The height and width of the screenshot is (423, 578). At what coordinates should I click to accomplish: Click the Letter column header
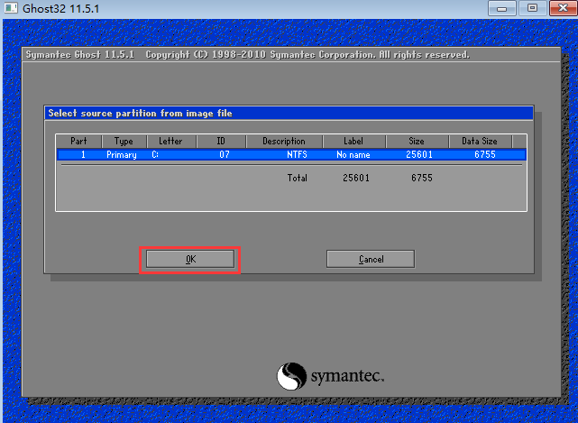170,142
